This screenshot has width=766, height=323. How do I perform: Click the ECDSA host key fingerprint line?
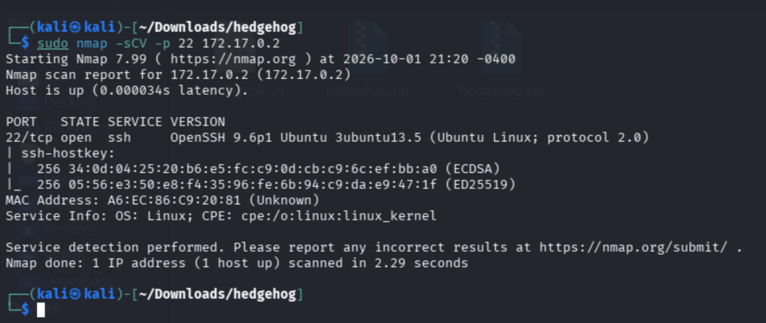pyautogui.click(x=269, y=169)
